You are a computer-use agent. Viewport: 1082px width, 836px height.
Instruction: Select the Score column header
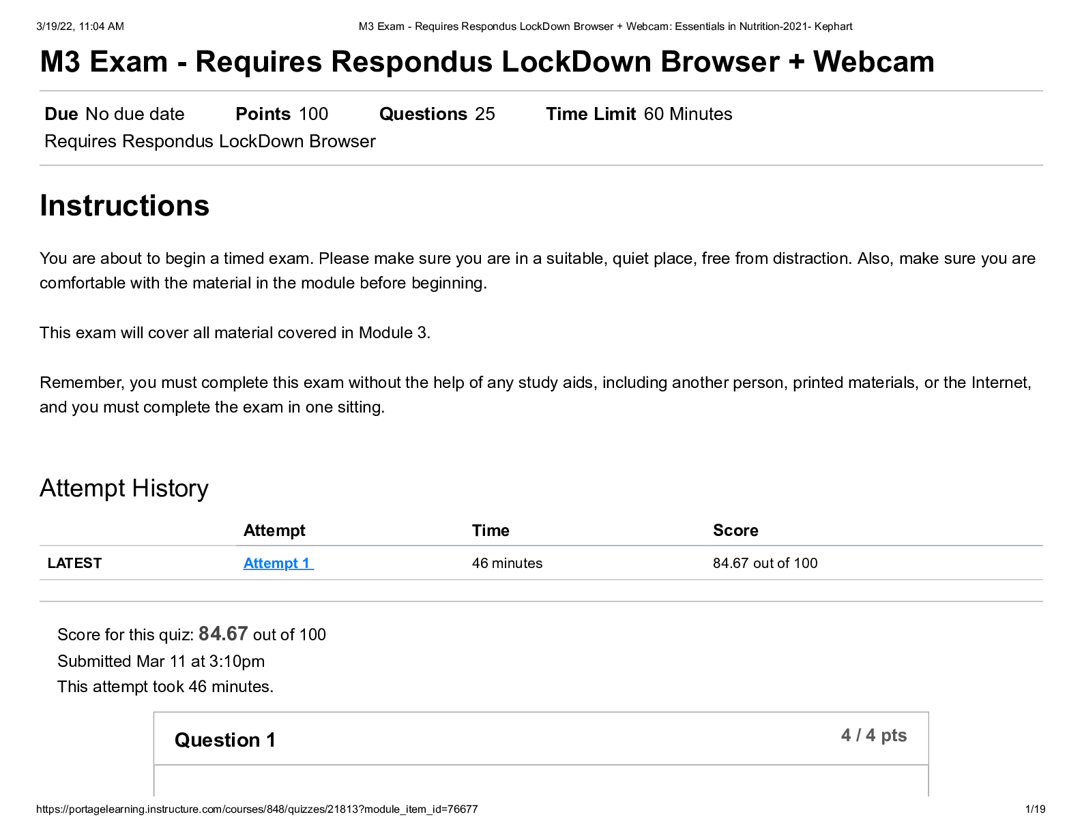(735, 531)
